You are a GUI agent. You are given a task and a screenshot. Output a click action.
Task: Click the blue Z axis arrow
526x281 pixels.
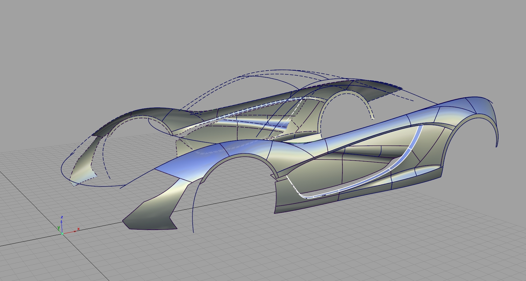[x=61, y=222]
